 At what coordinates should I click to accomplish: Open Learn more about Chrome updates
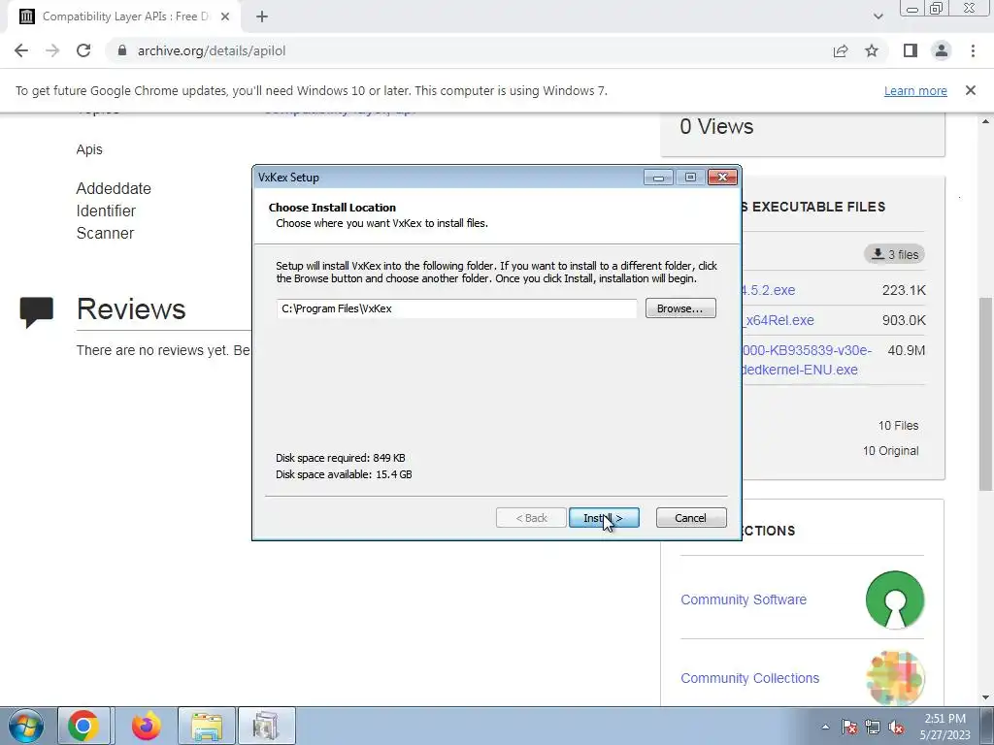pyautogui.click(x=915, y=90)
